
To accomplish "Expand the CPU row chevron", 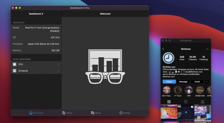I will [x=59, y=65].
